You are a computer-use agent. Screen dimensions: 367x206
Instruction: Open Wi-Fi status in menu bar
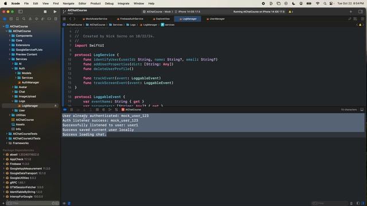pyautogui.click(x=317, y=3)
